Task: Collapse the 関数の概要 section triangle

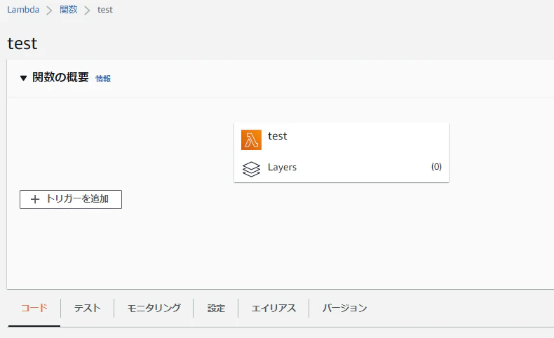Action: click(23, 78)
